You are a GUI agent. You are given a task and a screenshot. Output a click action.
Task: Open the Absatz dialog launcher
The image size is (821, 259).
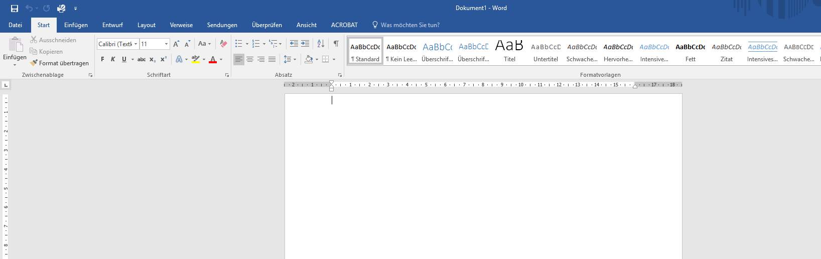click(340, 75)
